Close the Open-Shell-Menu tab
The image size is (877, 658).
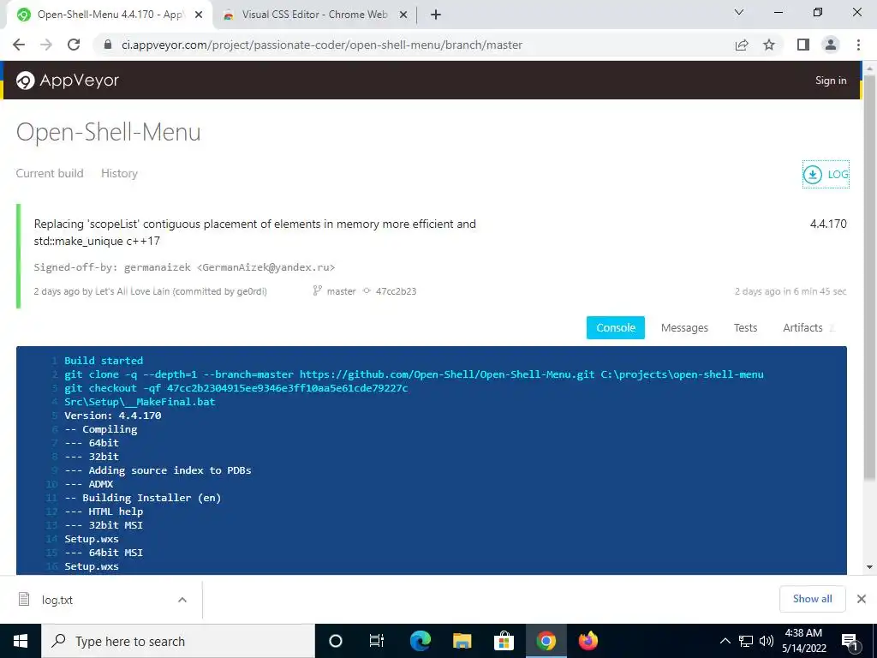pyautogui.click(x=198, y=15)
